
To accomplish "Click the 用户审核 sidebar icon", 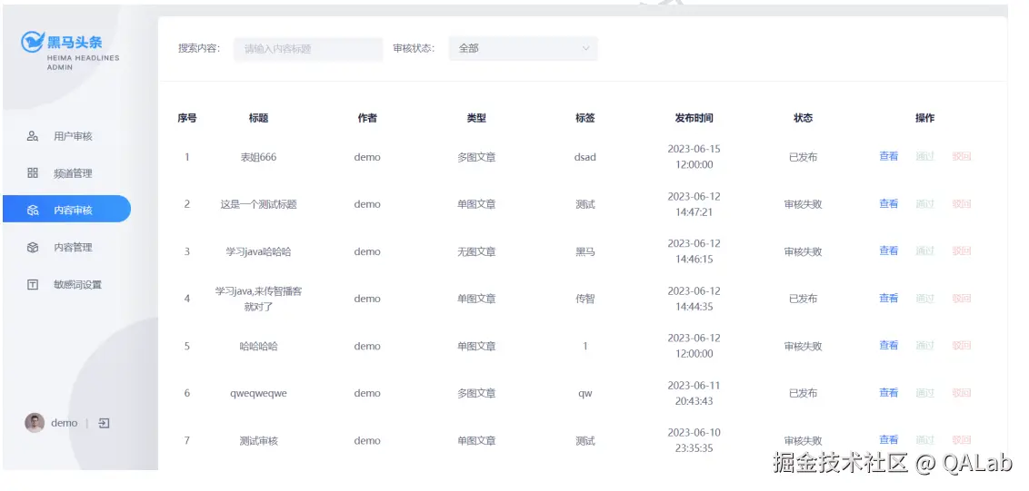I will pos(33,136).
